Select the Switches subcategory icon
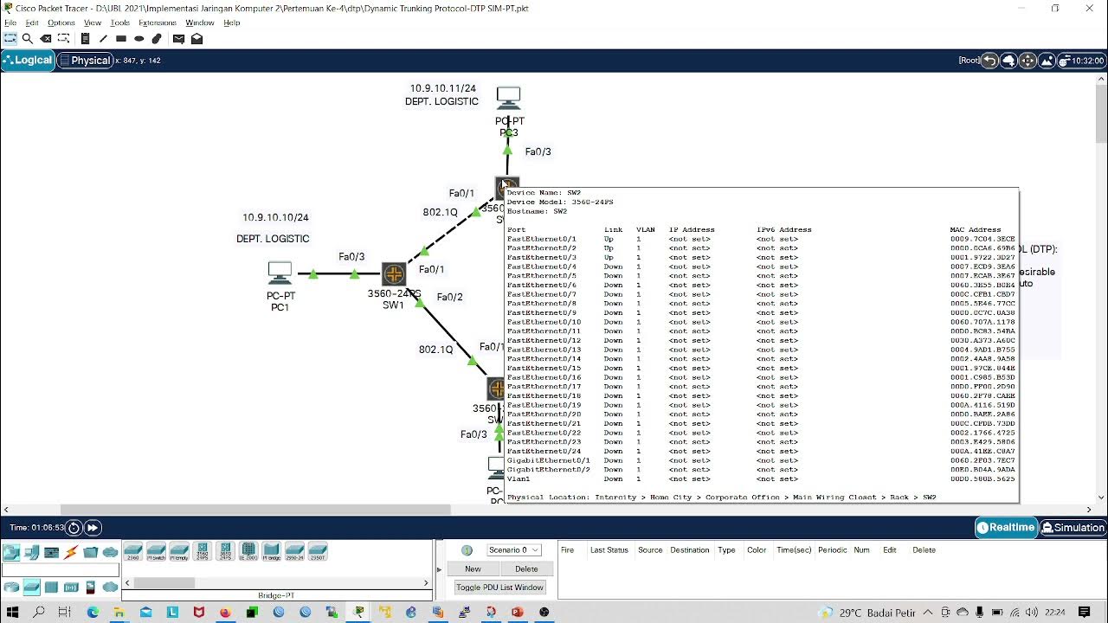 pos(31,588)
